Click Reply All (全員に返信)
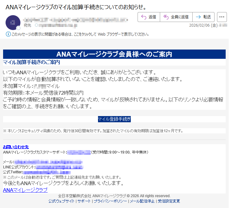Screen dimensions: 230x208 [176, 17]
